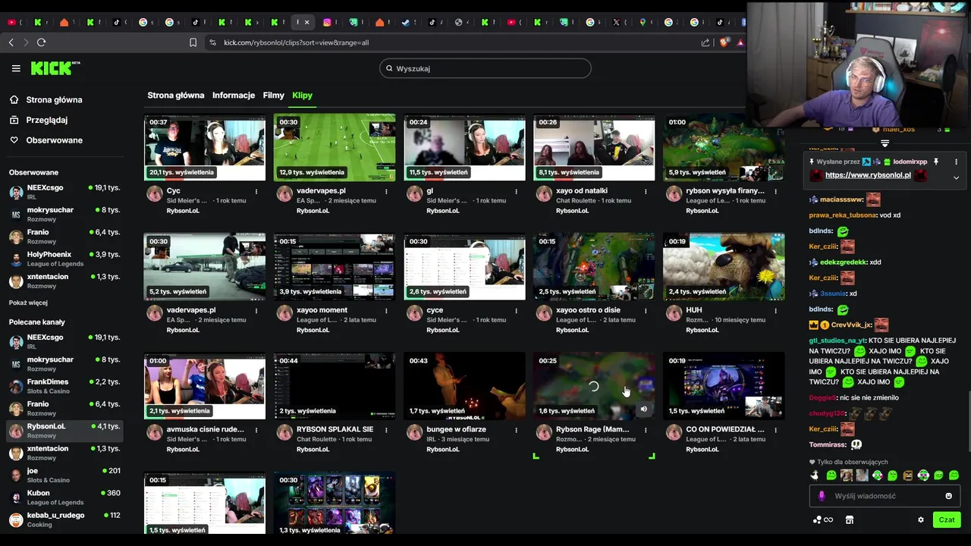Click RybsonLoL avatar in recommended list
971x546 pixels.
click(x=16, y=431)
